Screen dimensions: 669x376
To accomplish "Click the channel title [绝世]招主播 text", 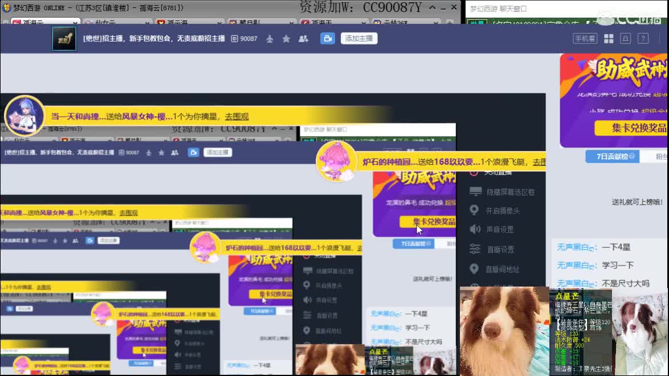I will [x=154, y=38].
